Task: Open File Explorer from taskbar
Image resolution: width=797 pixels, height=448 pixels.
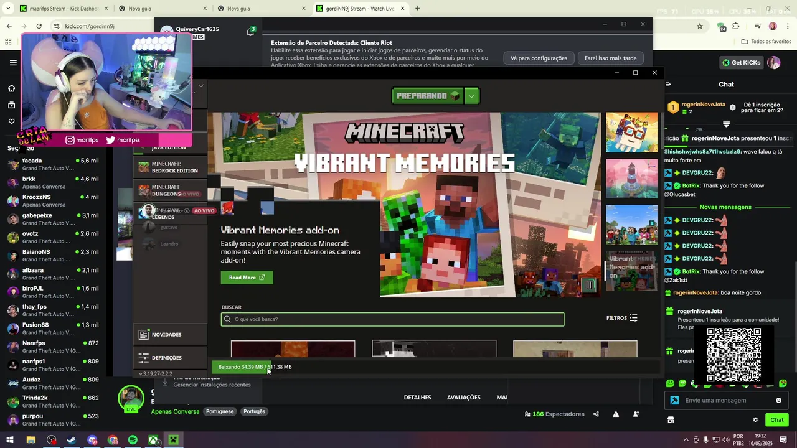Action: pyautogui.click(x=31, y=440)
